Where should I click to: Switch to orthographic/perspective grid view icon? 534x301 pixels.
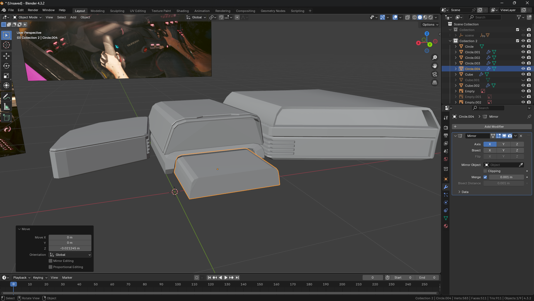tap(435, 83)
